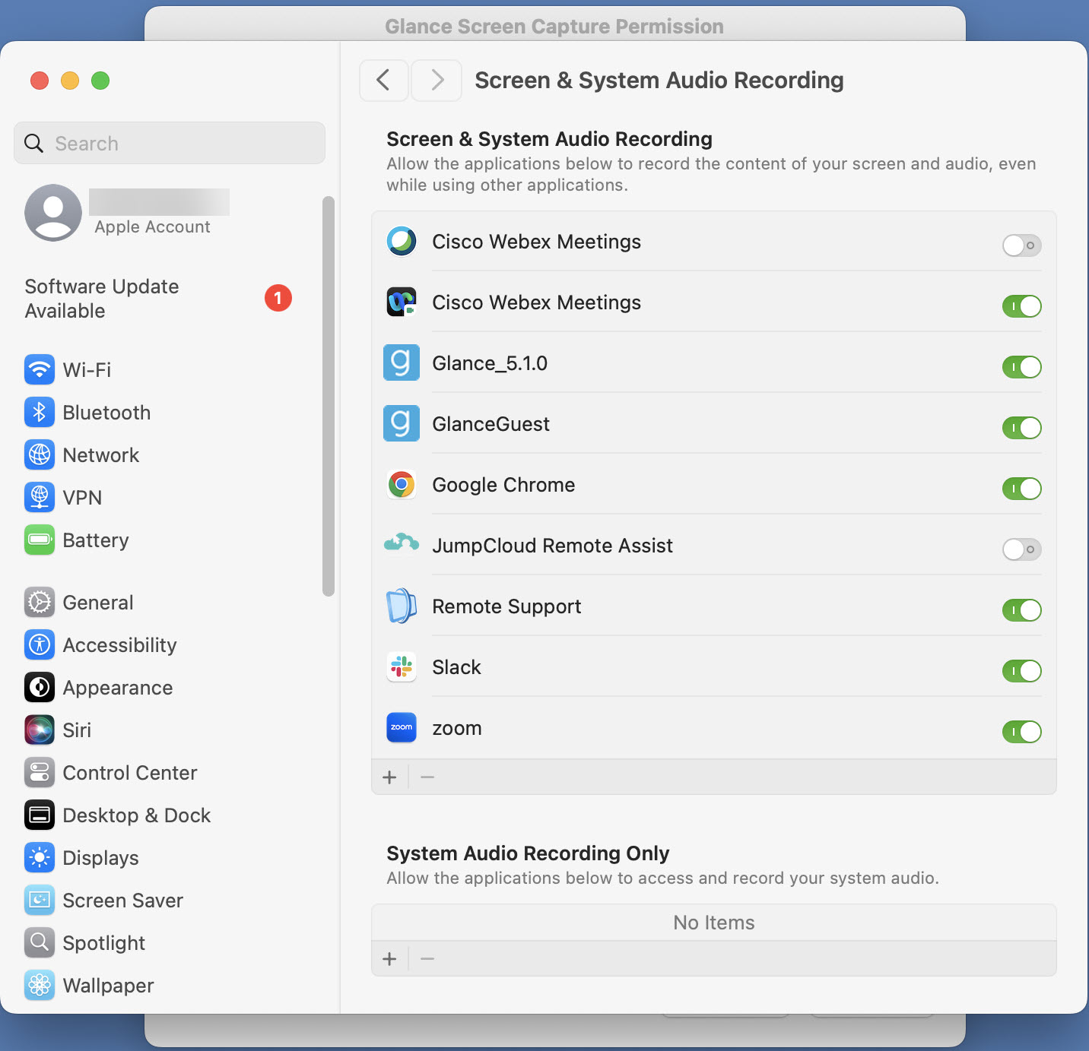1089x1051 pixels.
Task: Click the zoom app icon
Action: pyautogui.click(x=402, y=728)
